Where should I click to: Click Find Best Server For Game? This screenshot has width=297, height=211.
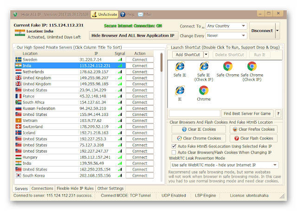point(247,114)
